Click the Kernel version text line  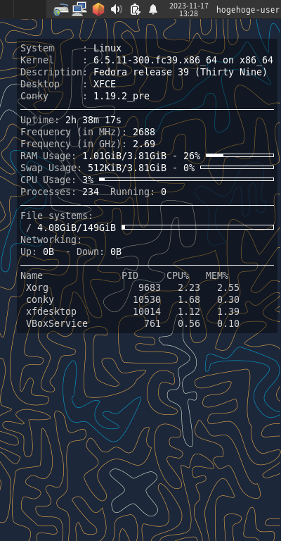pos(147,61)
